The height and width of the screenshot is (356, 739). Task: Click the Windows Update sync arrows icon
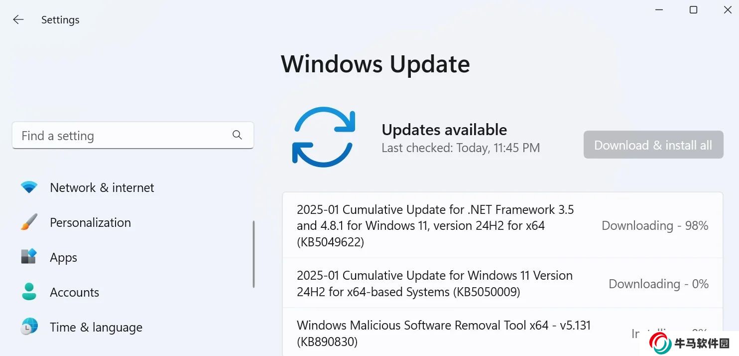[x=324, y=137]
